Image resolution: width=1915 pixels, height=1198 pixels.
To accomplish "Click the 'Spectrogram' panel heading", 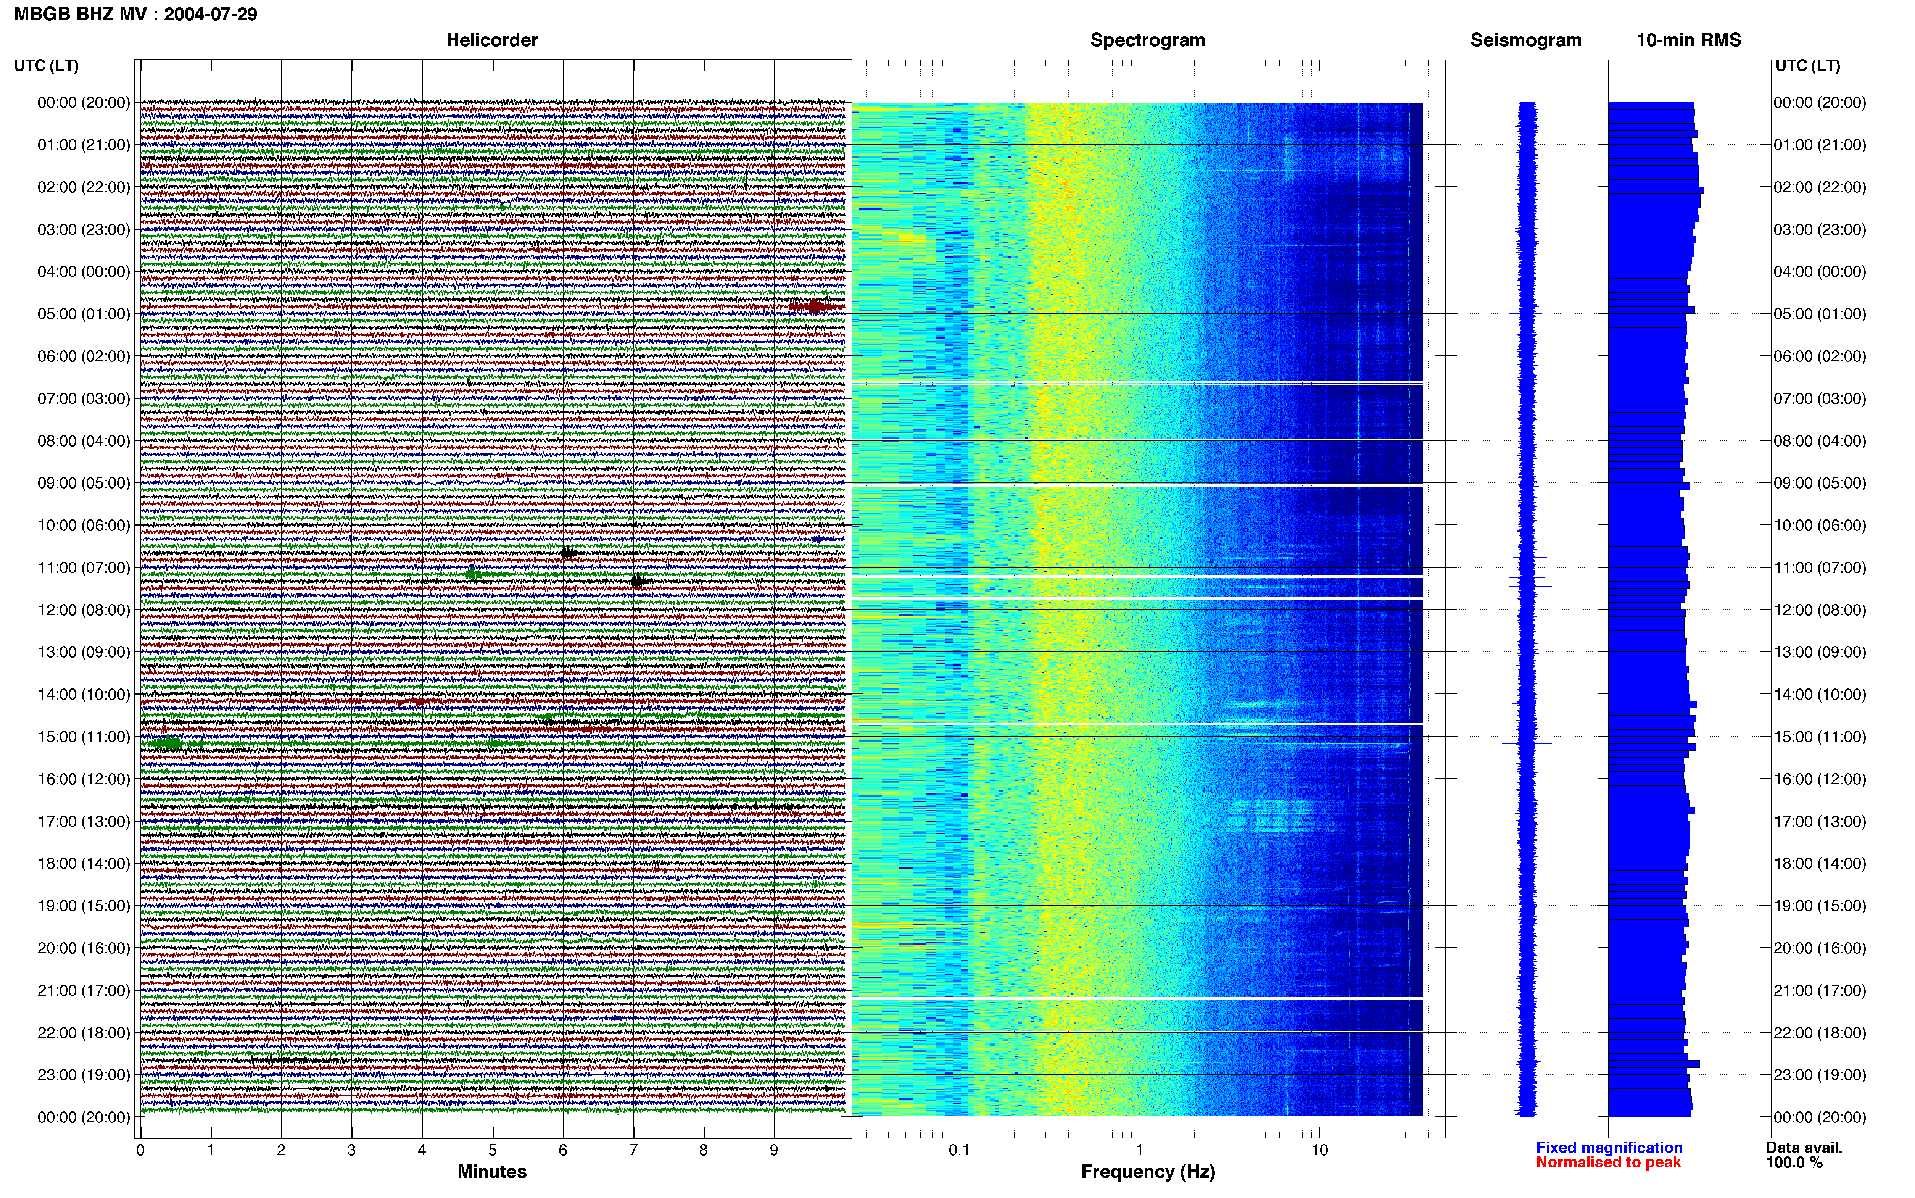I will (x=1148, y=40).
